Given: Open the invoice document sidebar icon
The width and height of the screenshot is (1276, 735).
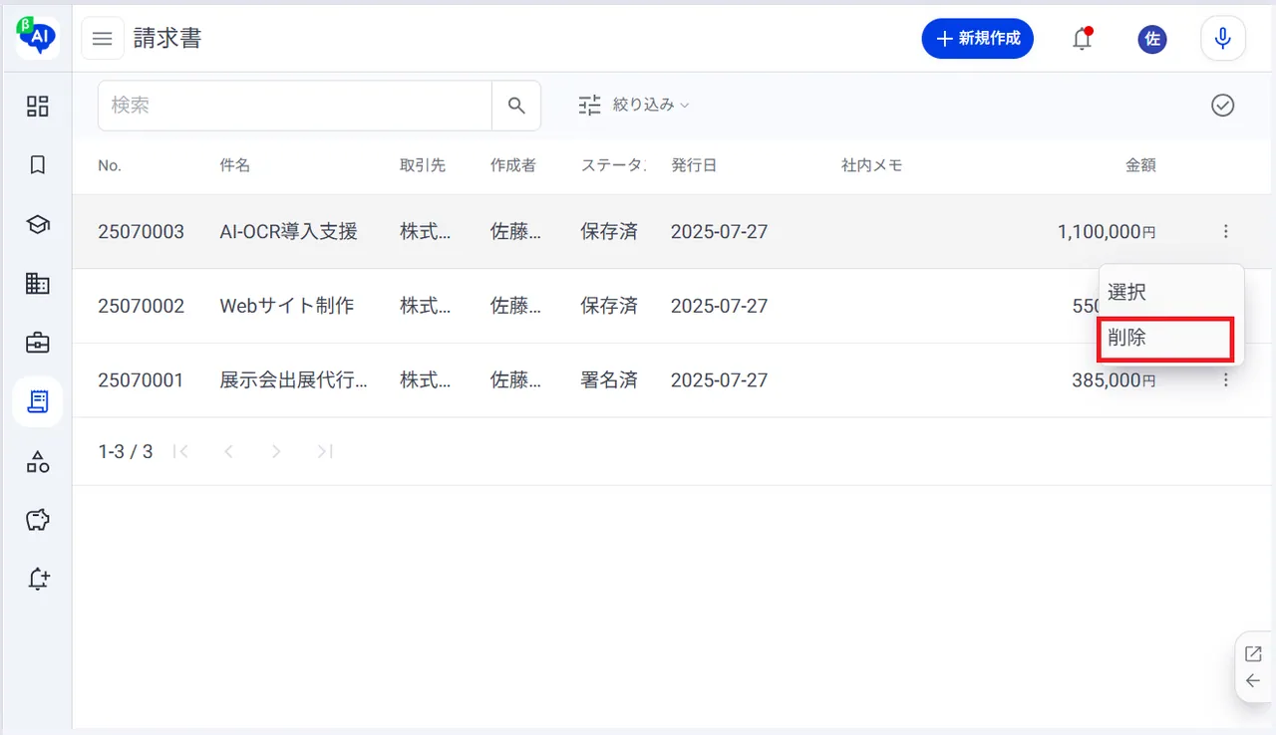Looking at the screenshot, I should (x=38, y=401).
